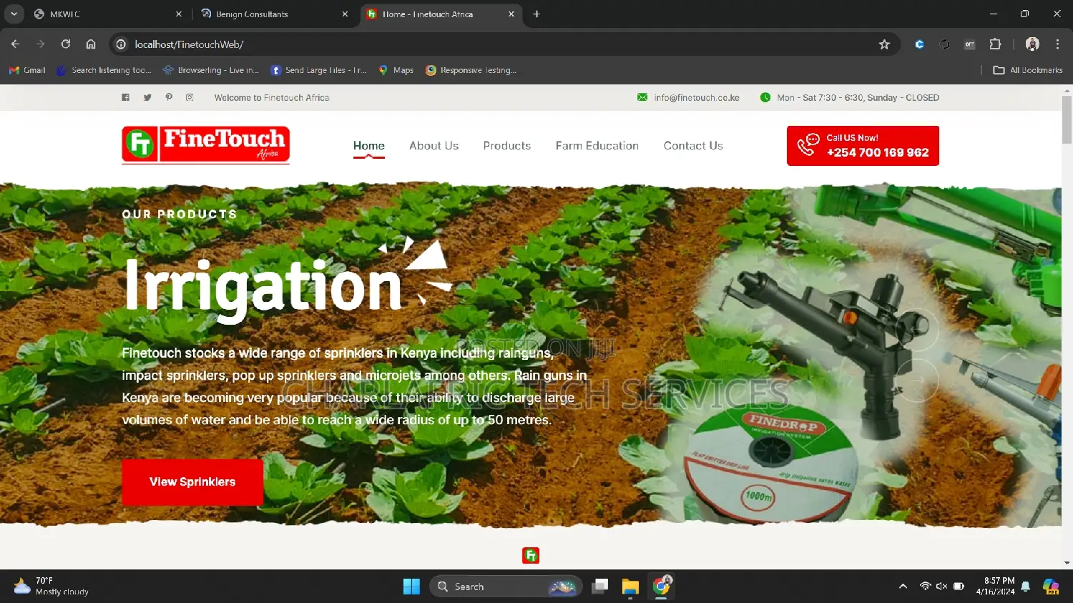Screen dimensions: 1073x603
Task: Reload the current page
Action: [66, 44]
